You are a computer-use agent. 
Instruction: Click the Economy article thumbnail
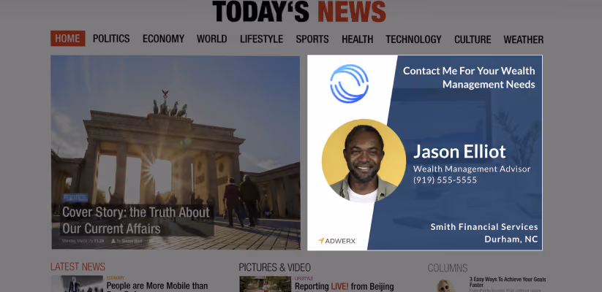click(77, 284)
